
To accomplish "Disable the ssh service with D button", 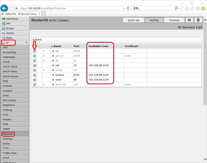I will [x=34, y=65].
